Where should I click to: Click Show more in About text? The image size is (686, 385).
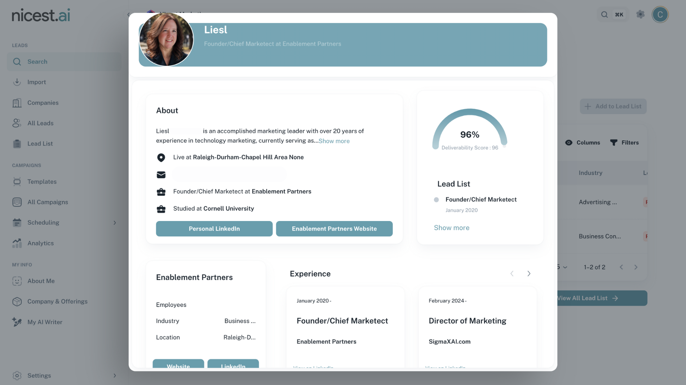coord(334,141)
